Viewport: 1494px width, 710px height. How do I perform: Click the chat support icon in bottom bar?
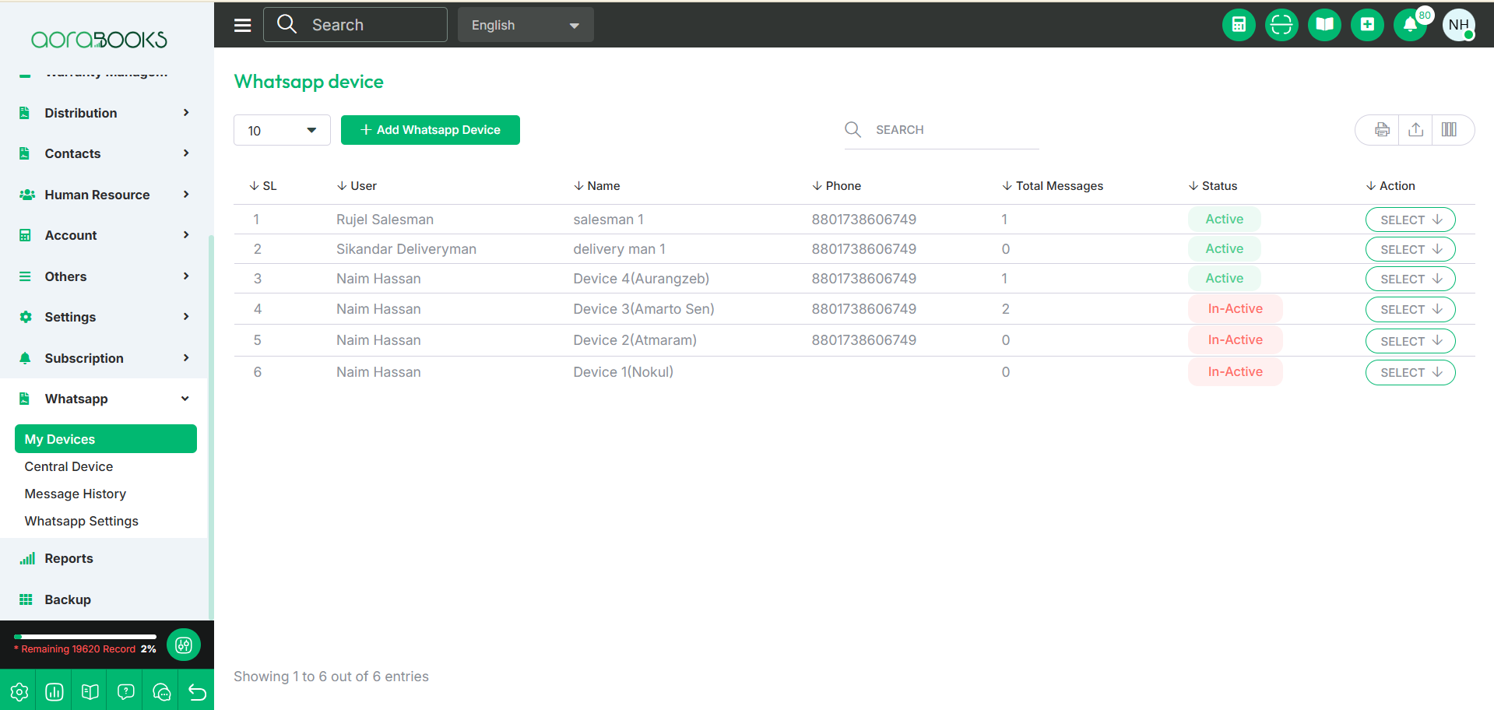pos(161,691)
